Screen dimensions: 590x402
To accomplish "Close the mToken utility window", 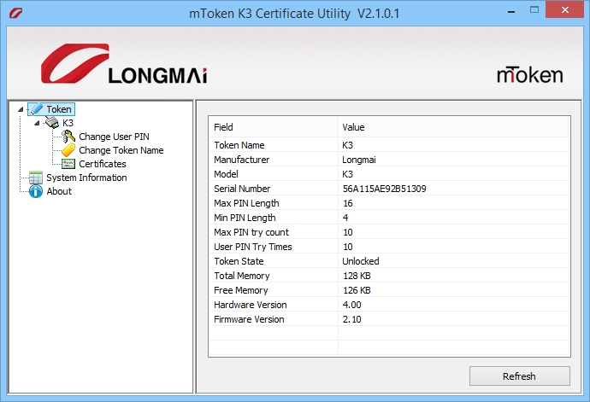I will point(565,10).
